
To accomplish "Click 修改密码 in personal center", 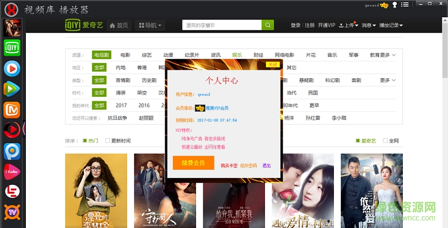I will pyautogui.click(x=249, y=165).
